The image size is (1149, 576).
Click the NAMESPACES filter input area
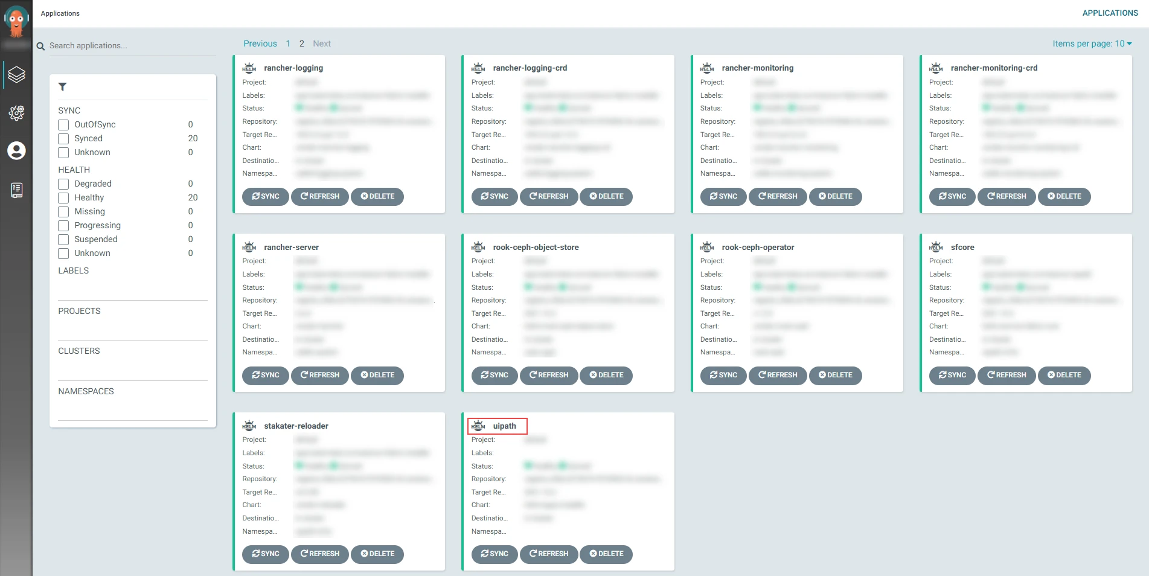point(132,410)
